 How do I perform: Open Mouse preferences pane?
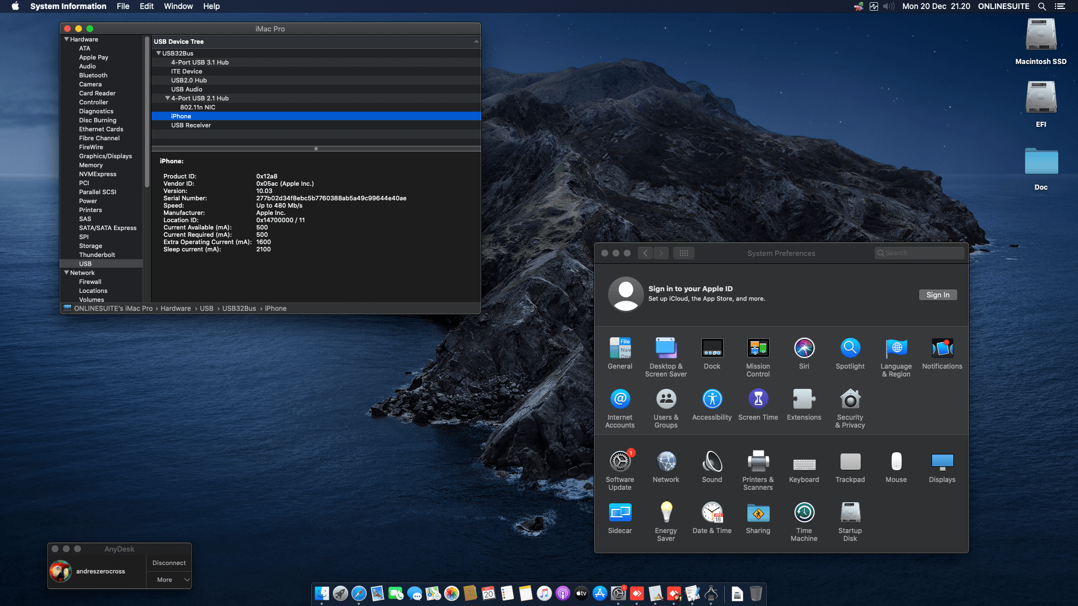coord(896,466)
